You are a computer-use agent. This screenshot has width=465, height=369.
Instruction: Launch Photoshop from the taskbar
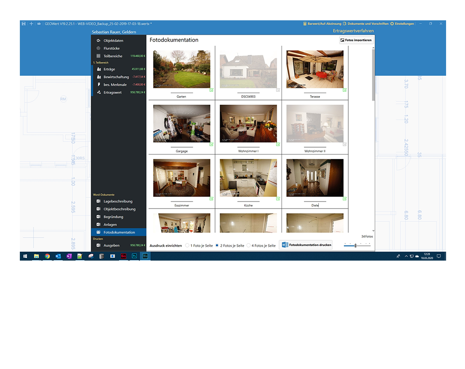click(134, 256)
